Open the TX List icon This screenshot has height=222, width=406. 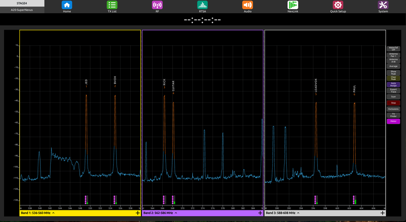click(x=112, y=5)
